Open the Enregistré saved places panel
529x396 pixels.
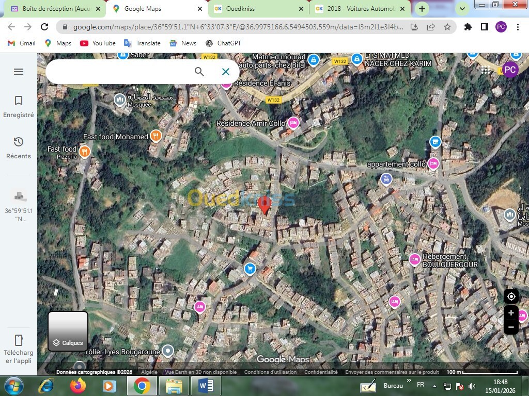[19, 107]
